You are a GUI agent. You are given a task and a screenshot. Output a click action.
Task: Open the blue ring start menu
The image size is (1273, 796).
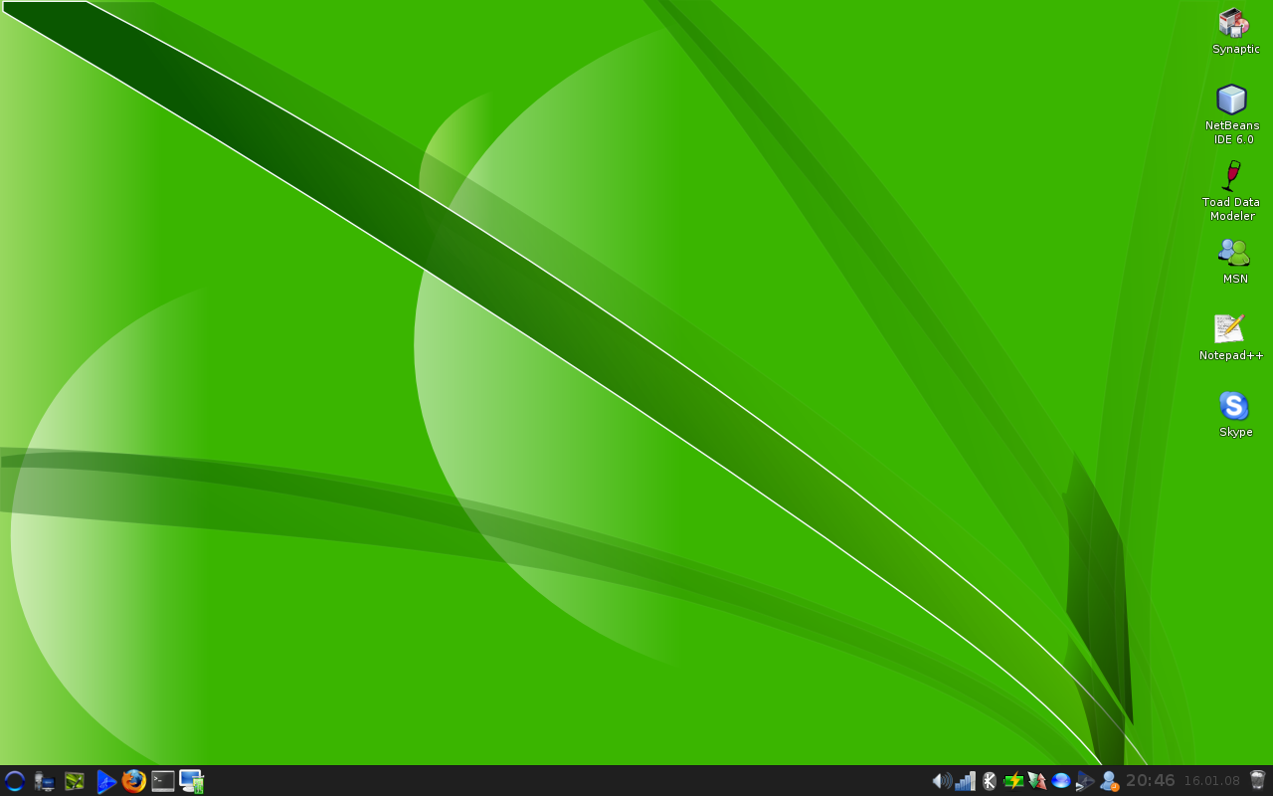[14, 781]
